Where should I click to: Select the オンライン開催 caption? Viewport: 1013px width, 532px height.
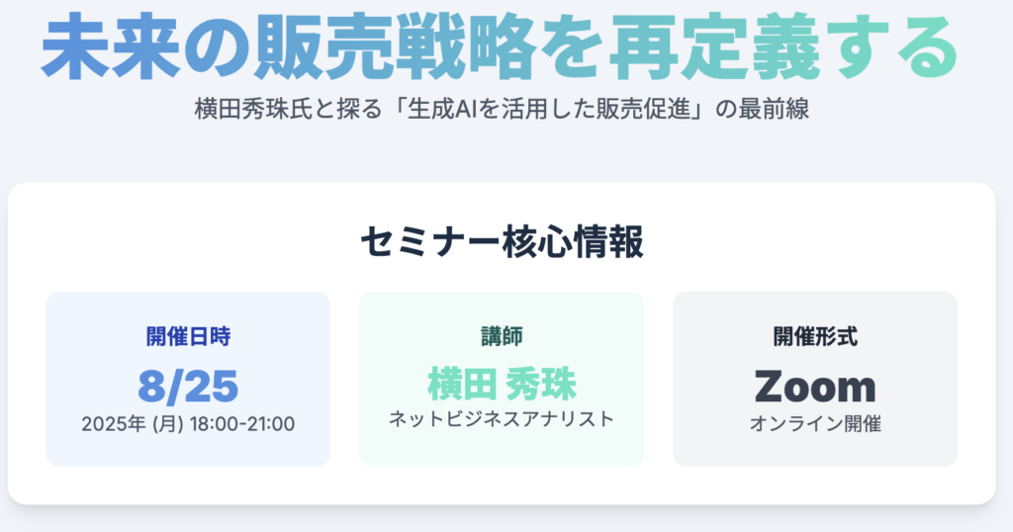coord(815,424)
